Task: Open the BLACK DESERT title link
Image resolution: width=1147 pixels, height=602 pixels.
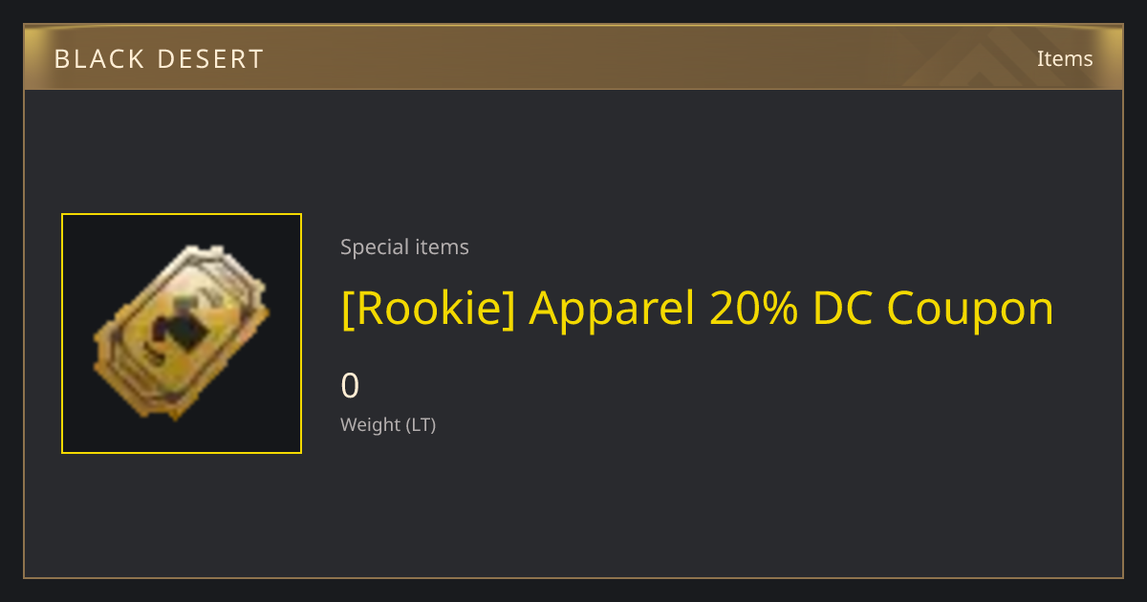Action: pyautogui.click(x=159, y=59)
